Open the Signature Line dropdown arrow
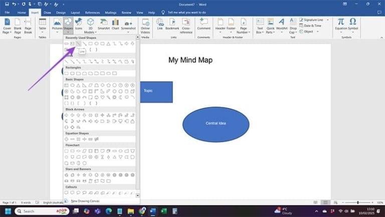Screen dimensions: 385x217 (x=328, y=20)
